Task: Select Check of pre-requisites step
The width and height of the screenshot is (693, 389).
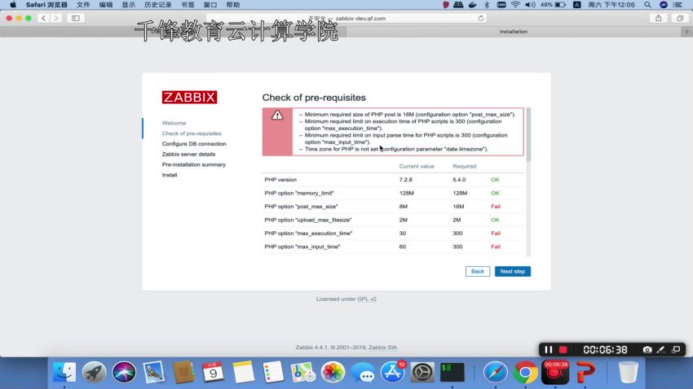Action: coord(192,133)
